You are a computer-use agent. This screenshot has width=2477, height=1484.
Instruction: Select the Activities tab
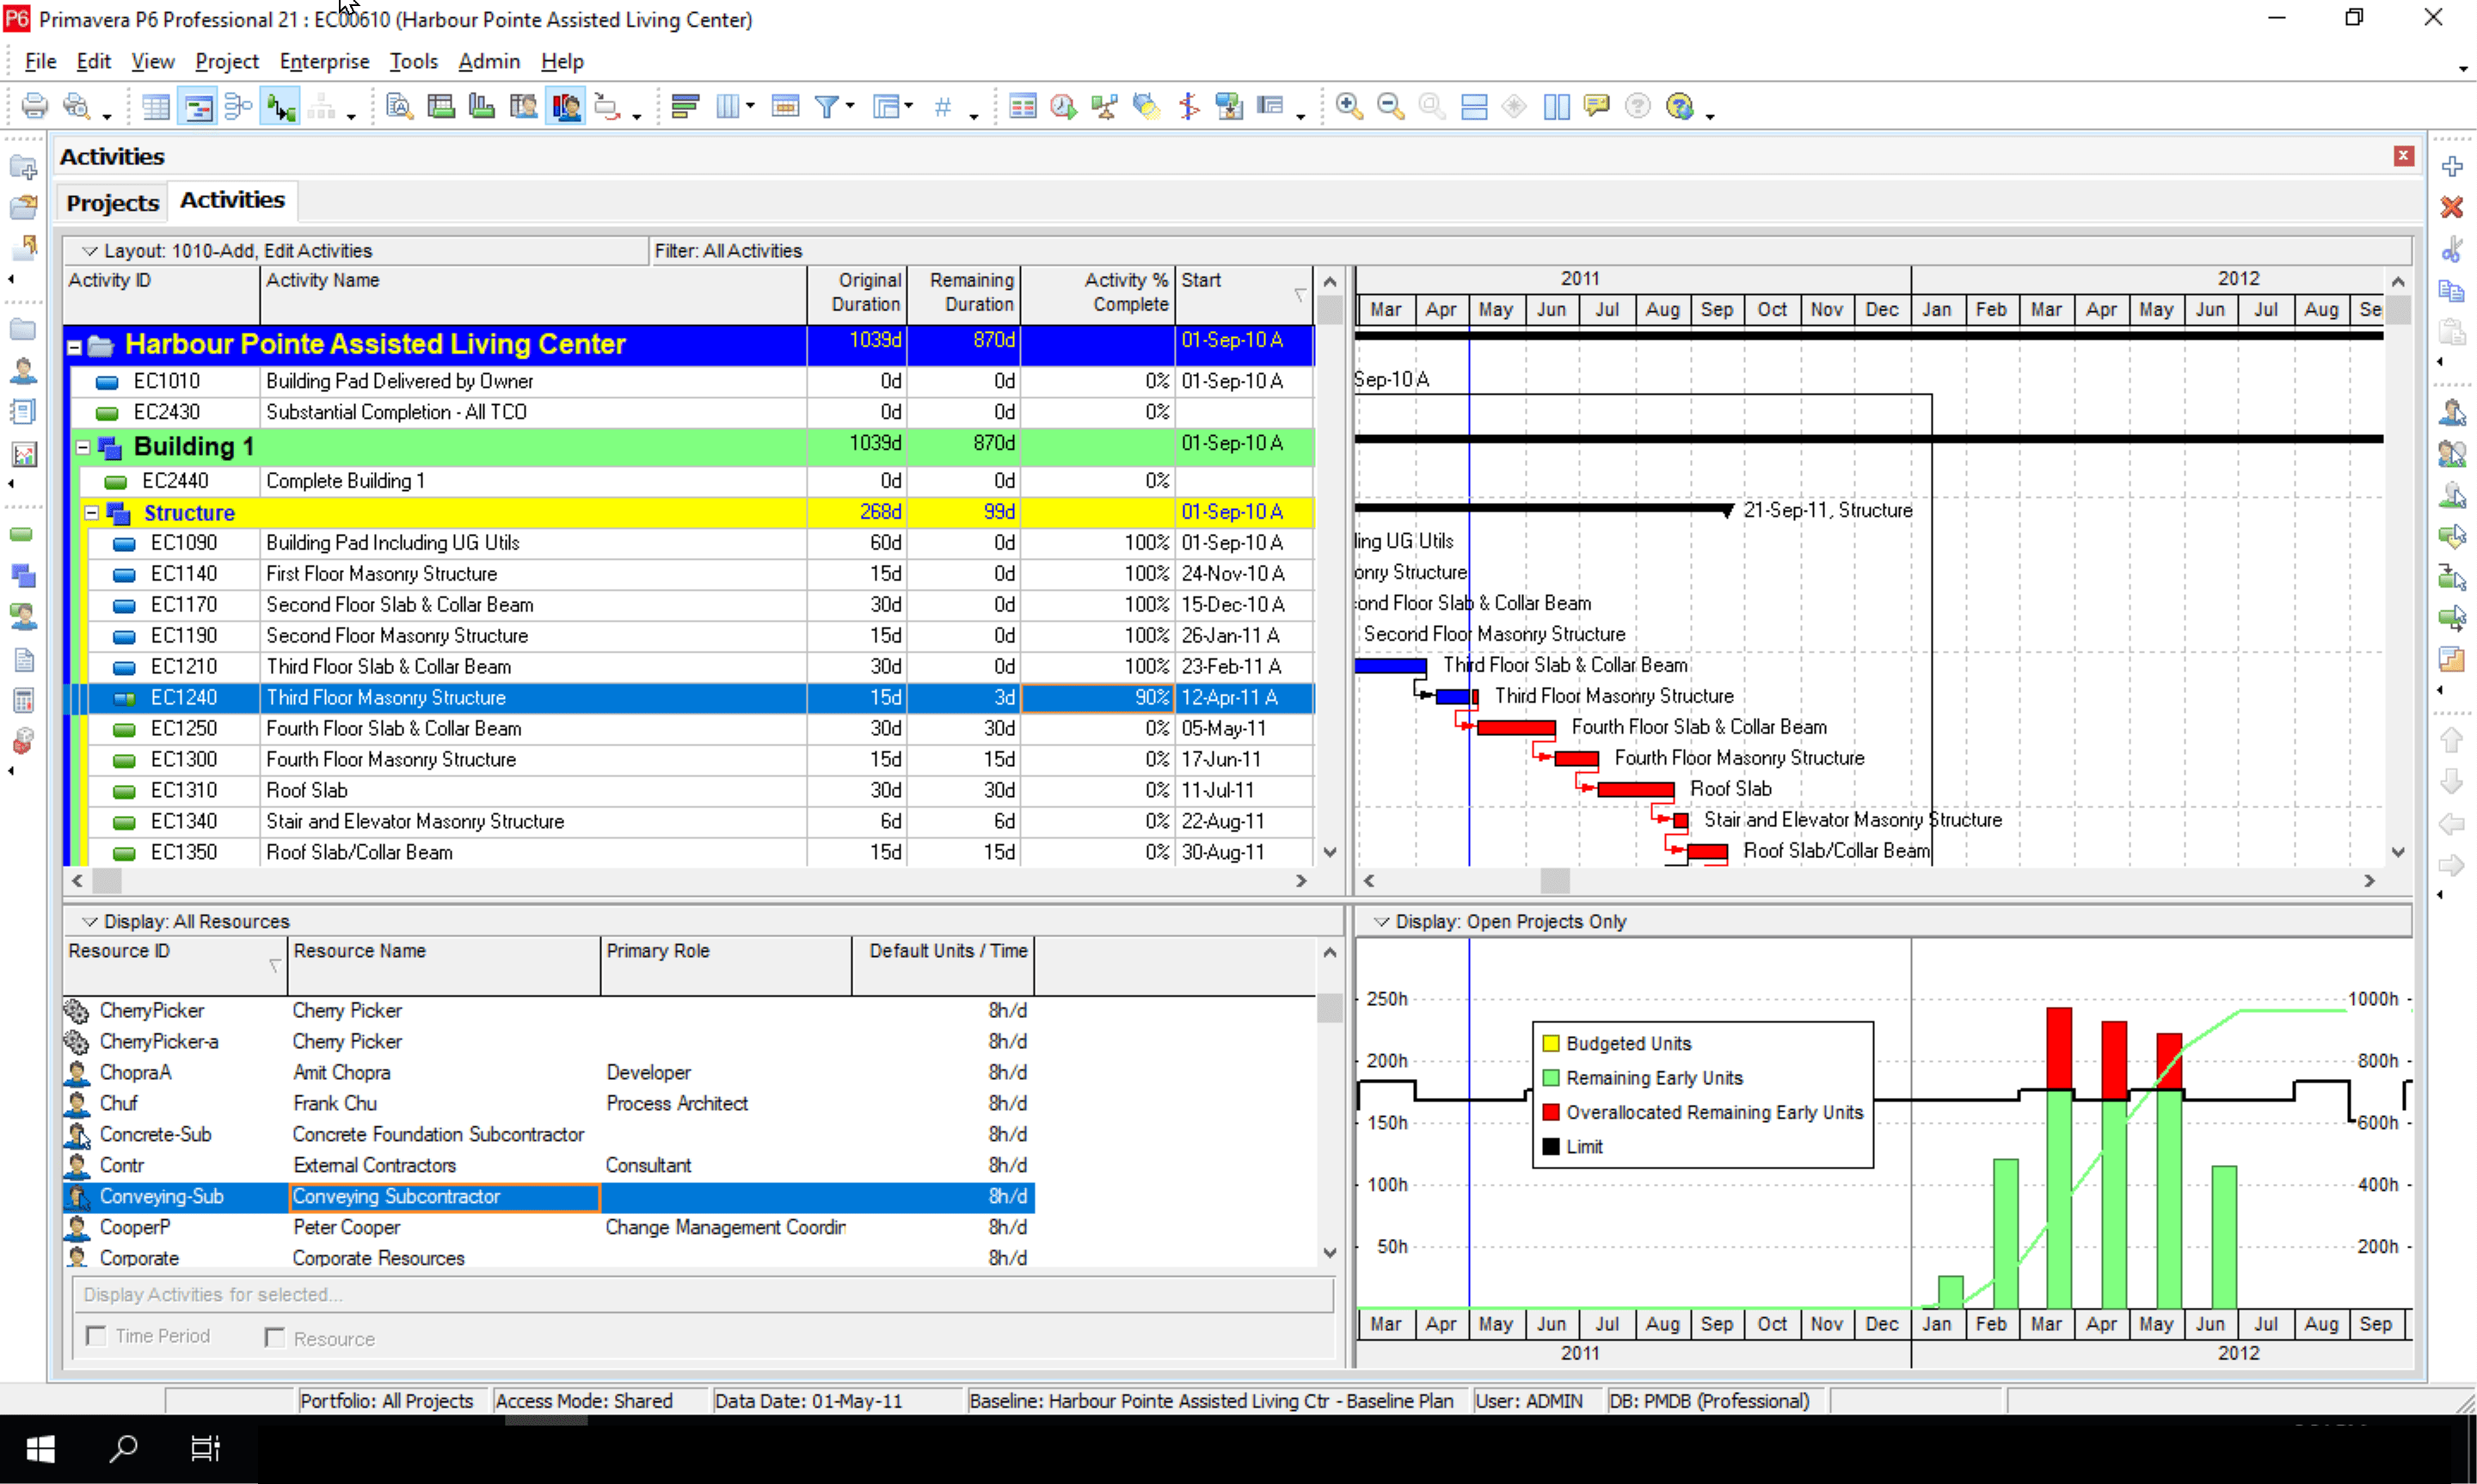tap(232, 200)
